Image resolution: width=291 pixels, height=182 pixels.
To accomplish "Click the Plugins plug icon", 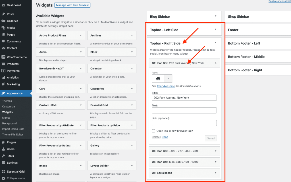I will (3, 142).
